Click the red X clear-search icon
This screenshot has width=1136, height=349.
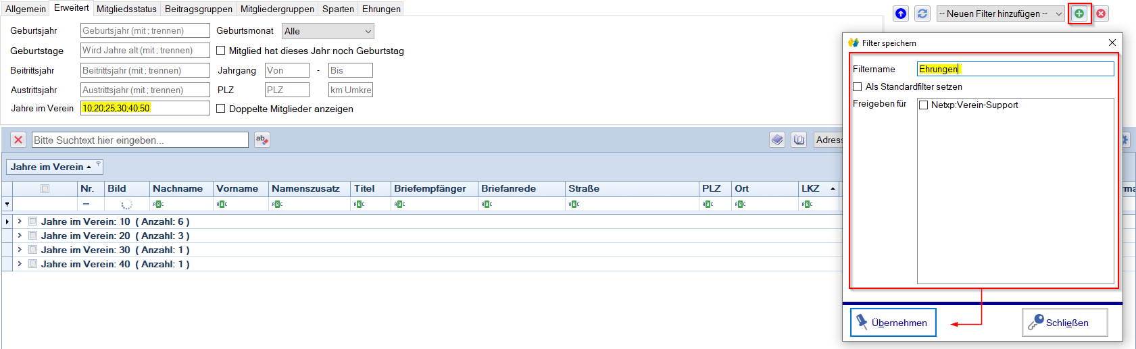[18, 140]
